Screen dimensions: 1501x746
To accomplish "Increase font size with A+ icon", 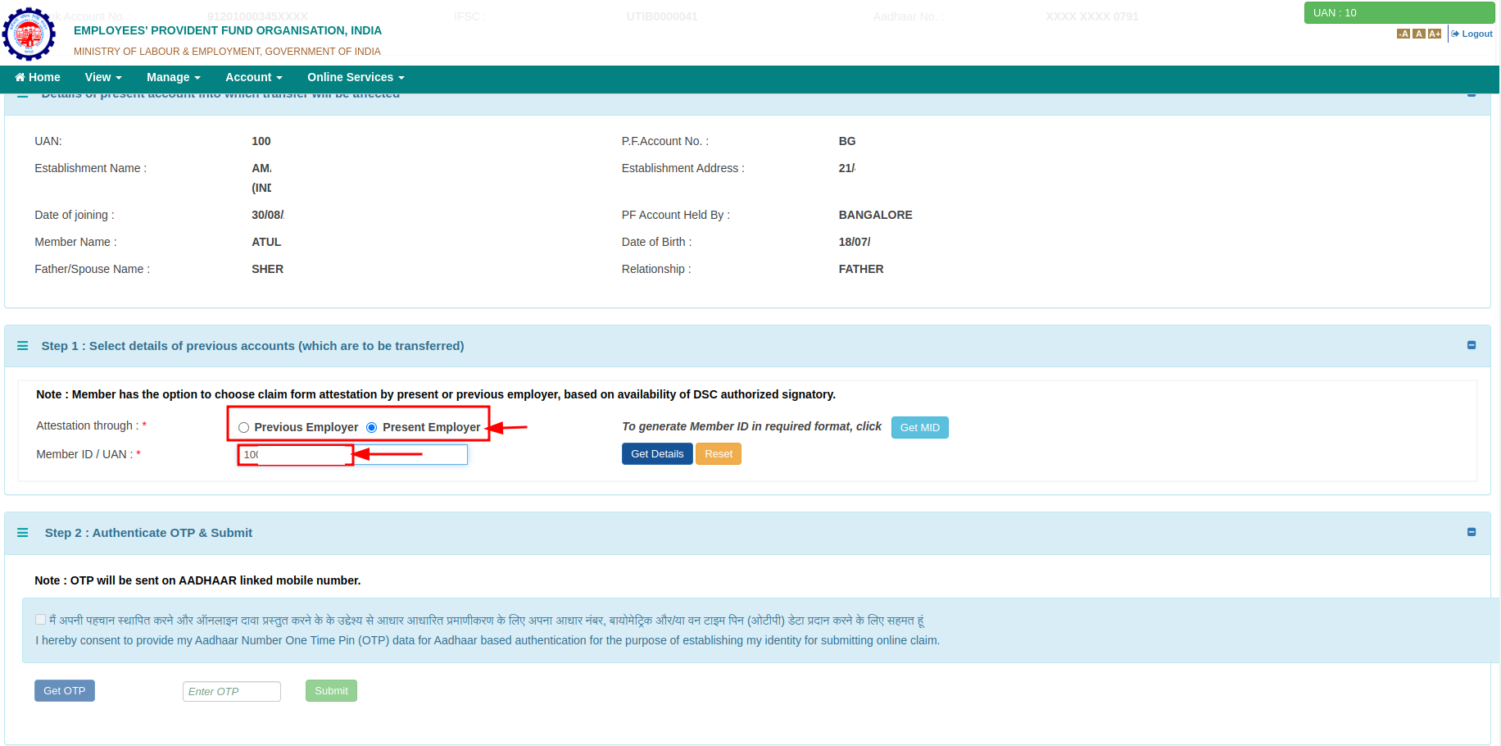I will (x=1435, y=34).
